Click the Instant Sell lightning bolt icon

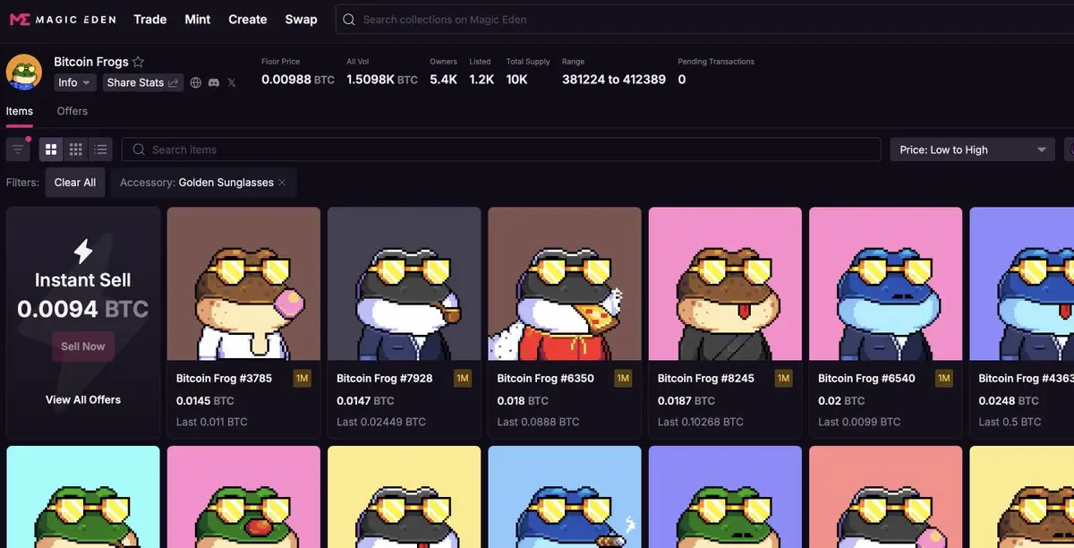click(x=83, y=252)
